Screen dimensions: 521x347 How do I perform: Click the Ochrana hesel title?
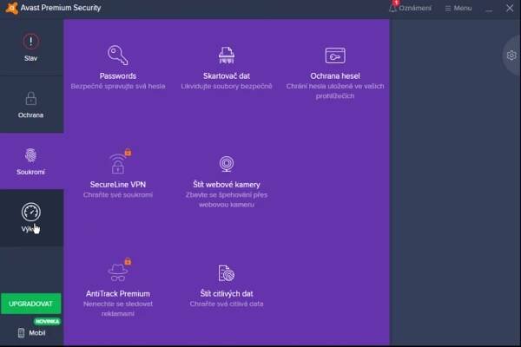[335, 75]
